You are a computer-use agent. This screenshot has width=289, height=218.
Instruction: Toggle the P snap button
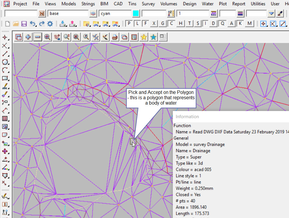129,24
